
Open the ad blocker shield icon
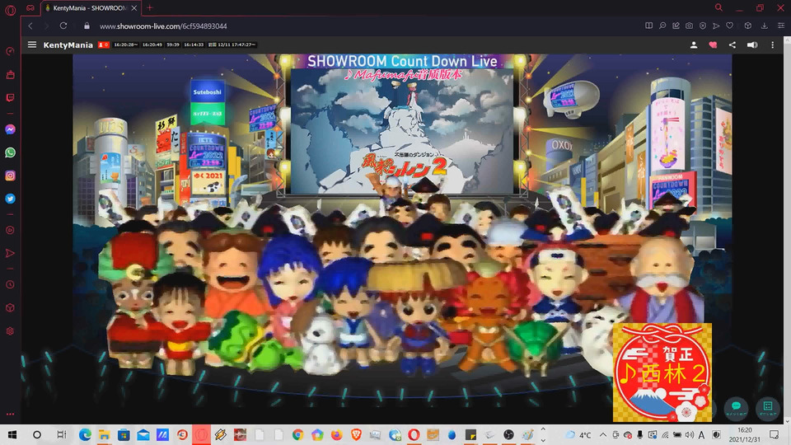click(x=703, y=26)
